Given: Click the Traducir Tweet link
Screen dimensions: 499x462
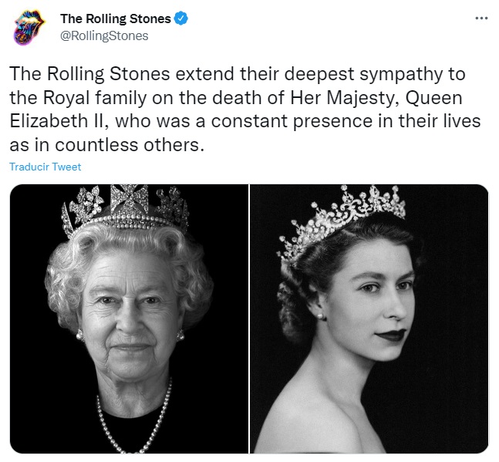Looking at the screenshot, I should click(x=45, y=167).
